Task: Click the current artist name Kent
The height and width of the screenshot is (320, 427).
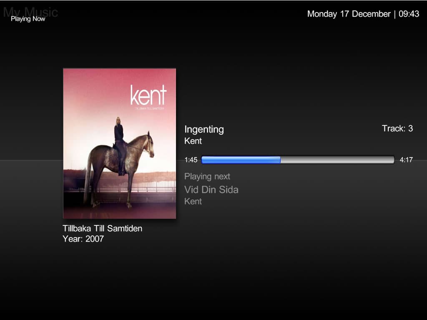Action: click(x=193, y=141)
